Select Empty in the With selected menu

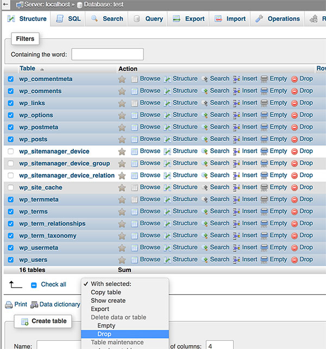click(x=125, y=326)
